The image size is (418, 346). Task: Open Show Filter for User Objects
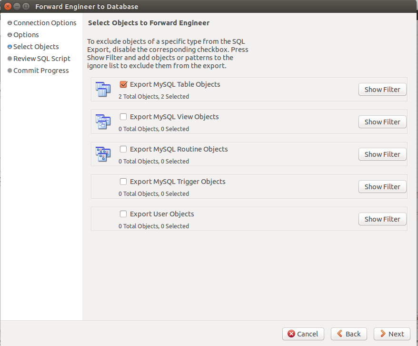coord(382,219)
